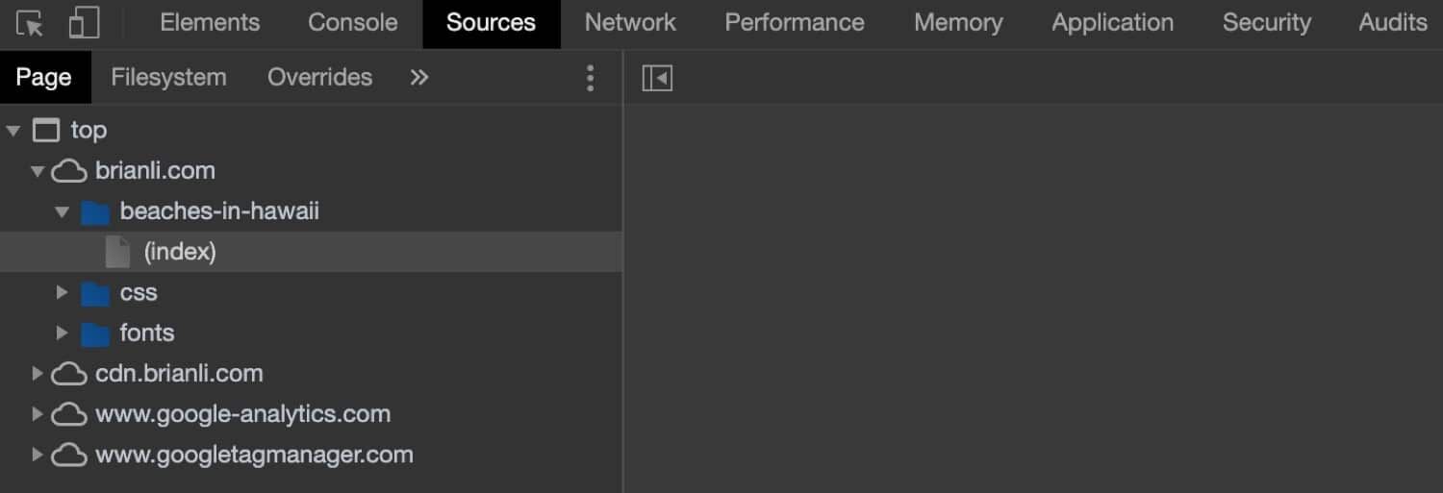Collapse the brianli.com domain arrow
Screen dimensions: 1443x493
tap(38, 172)
